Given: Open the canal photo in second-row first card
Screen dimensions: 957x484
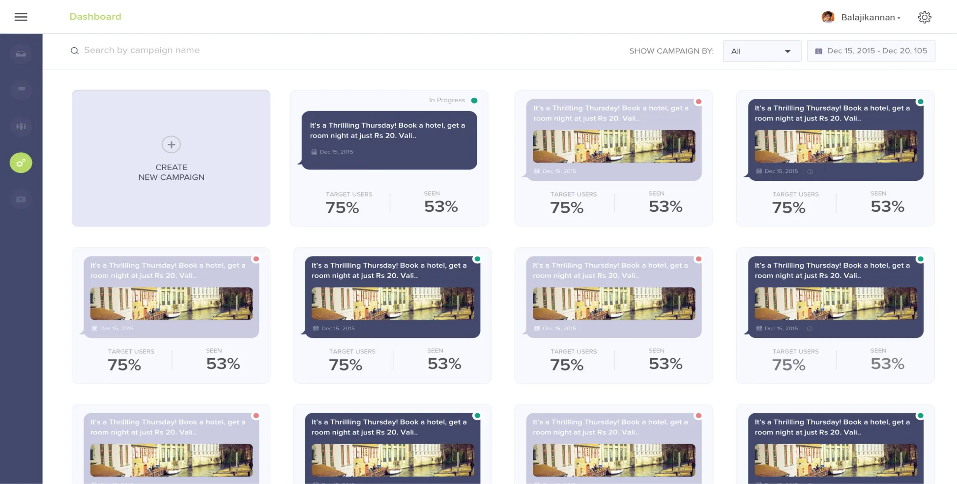Looking at the screenshot, I should pos(172,304).
